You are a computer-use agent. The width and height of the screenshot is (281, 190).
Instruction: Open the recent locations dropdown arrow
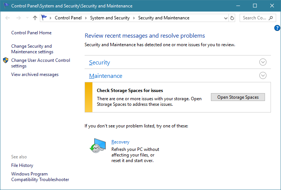pos(27,18)
